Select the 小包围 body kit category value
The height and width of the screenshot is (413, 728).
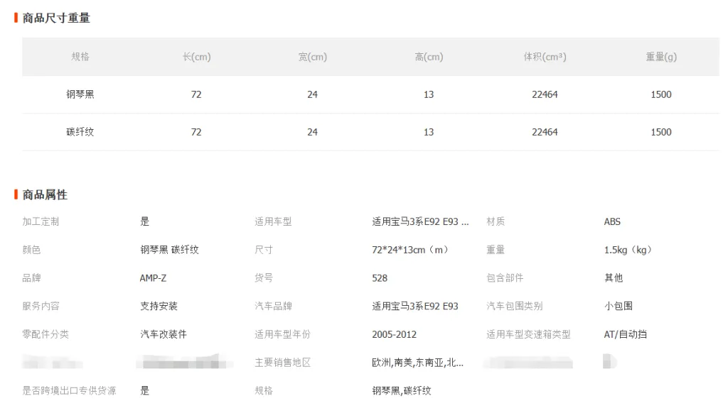(x=619, y=306)
